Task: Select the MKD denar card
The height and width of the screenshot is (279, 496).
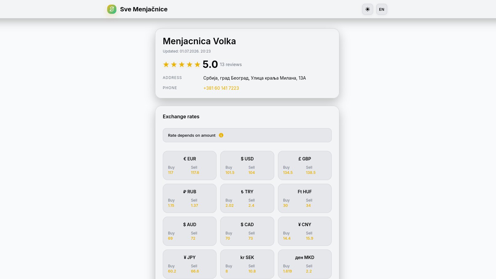Action: pos(305,264)
